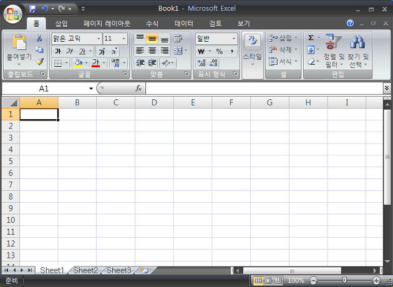Switch to the 데이터 tab

(184, 24)
